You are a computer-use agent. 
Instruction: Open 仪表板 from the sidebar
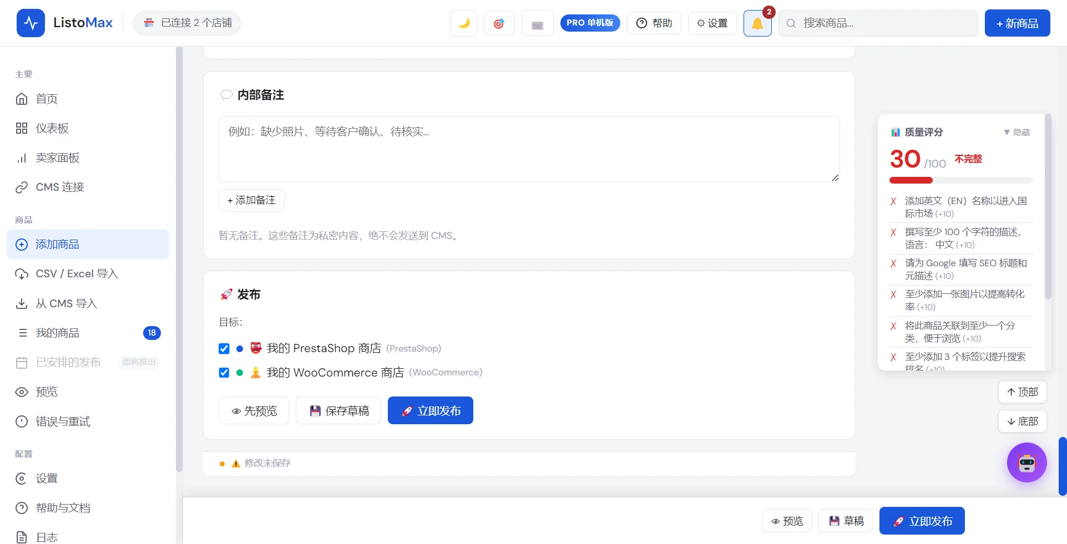click(x=88, y=128)
